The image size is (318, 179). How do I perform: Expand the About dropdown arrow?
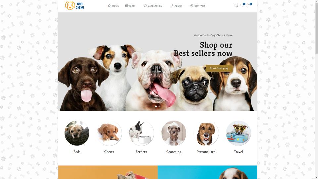coord(184,6)
